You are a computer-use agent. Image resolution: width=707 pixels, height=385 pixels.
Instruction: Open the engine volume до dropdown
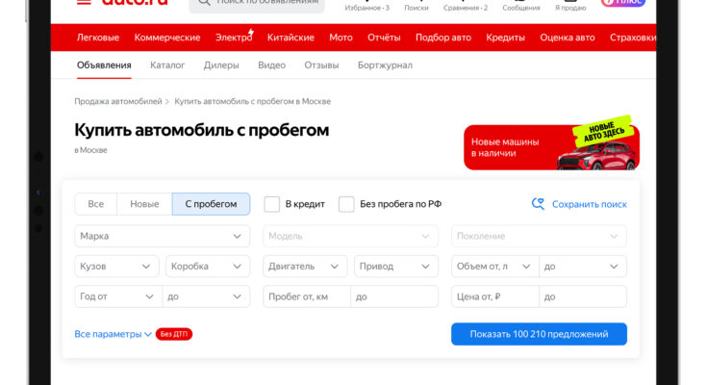583,267
